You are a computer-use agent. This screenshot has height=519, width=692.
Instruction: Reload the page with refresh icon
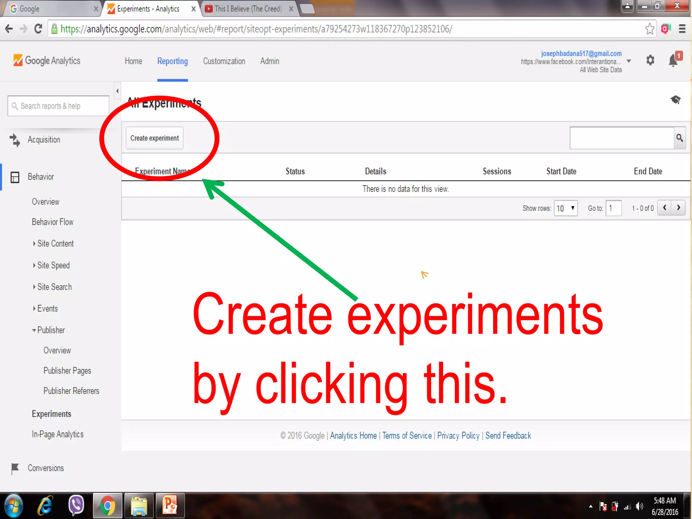pos(38,29)
